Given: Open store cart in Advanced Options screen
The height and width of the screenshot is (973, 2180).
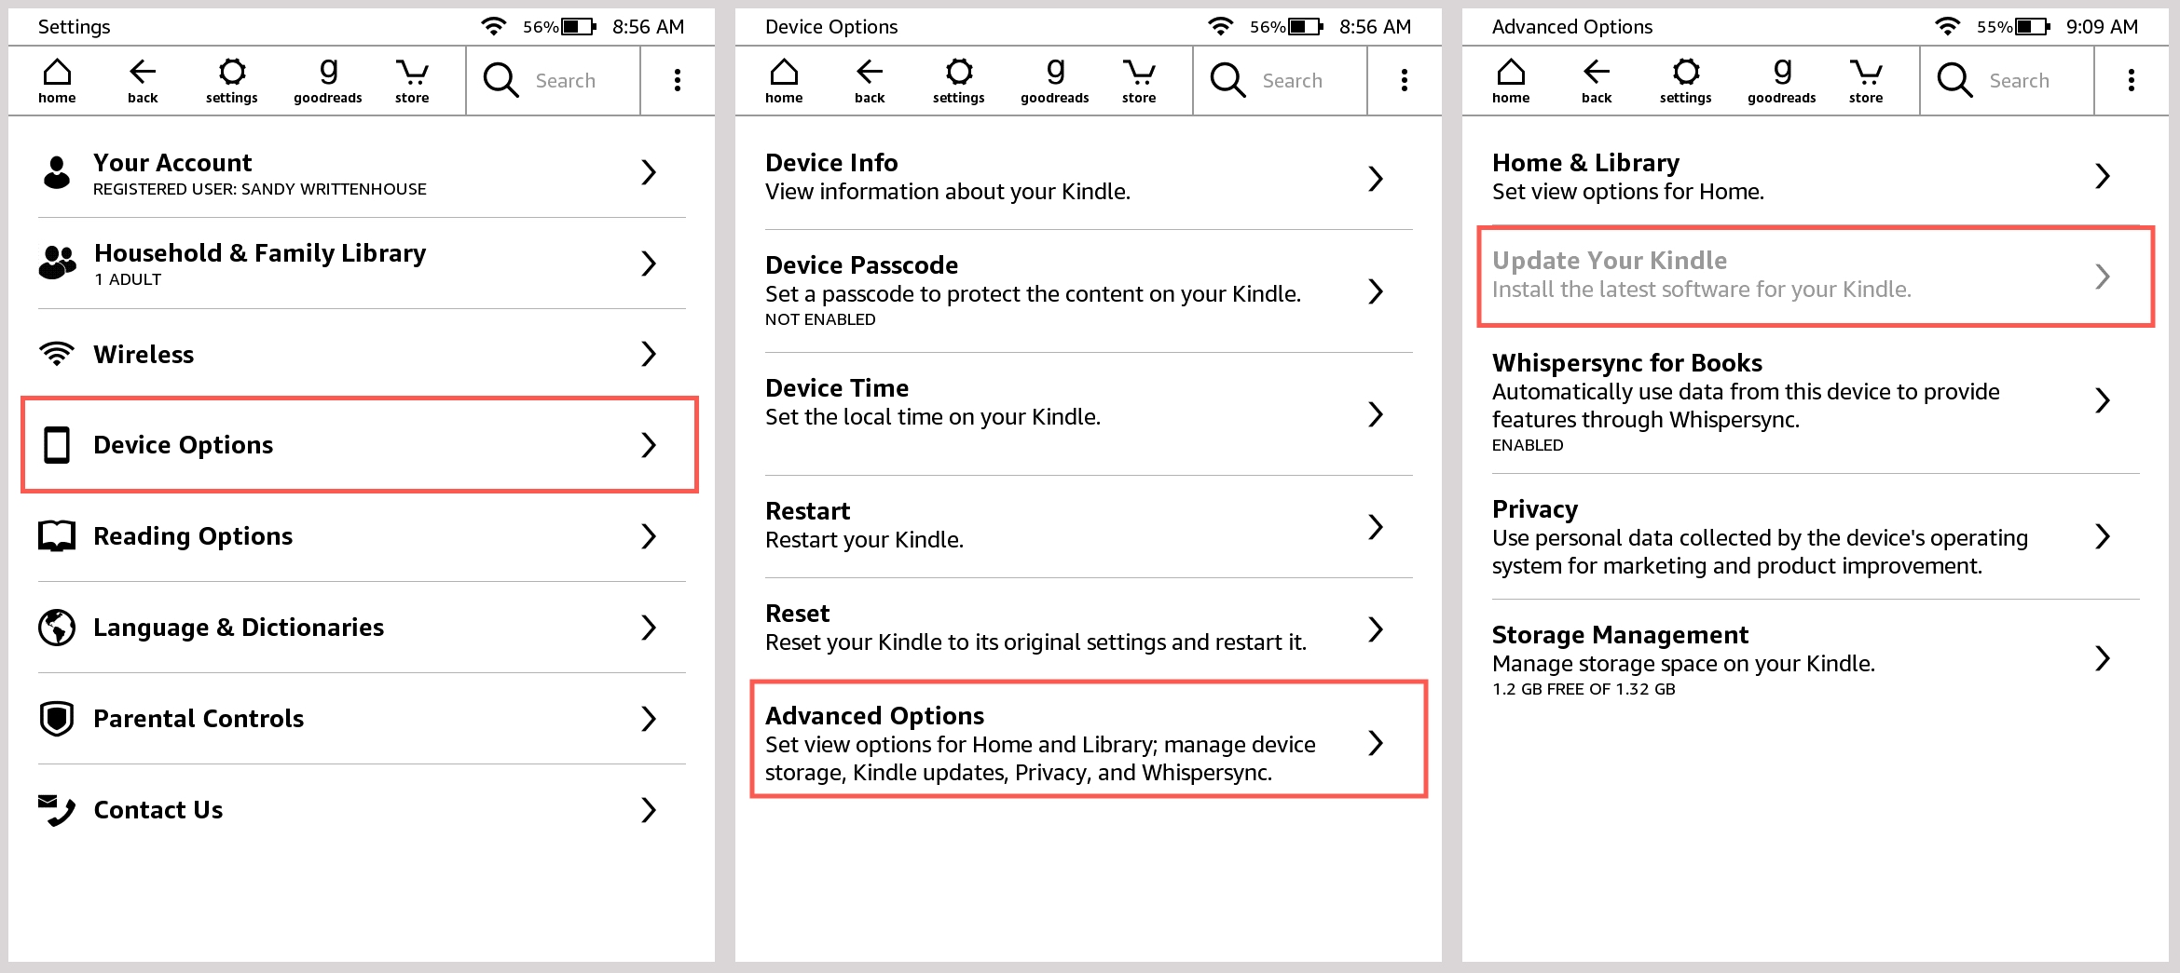Looking at the screenshot, I should tap(1866, 81).
